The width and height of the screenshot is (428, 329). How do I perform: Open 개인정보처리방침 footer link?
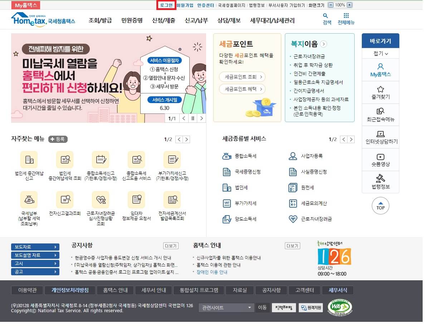pos(70,290)
